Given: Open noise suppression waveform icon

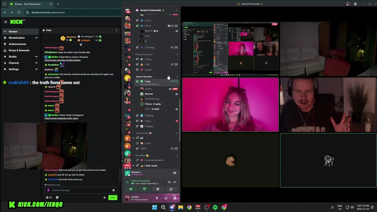Looking at the screenshot, I should pos(169,182).
